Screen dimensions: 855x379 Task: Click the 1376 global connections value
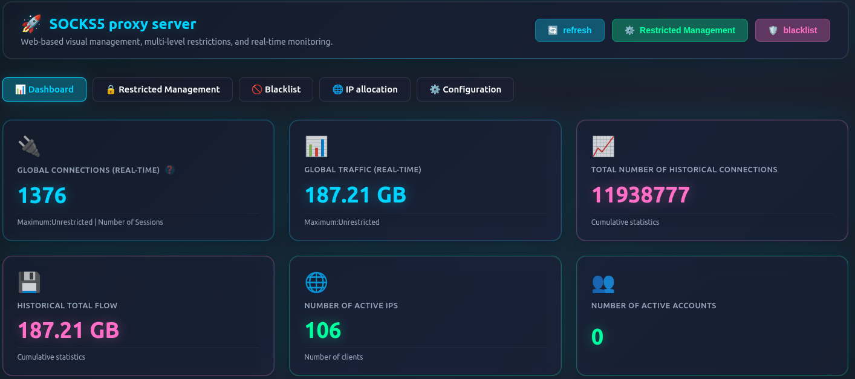pyautogui.click(x=42, y=195)
